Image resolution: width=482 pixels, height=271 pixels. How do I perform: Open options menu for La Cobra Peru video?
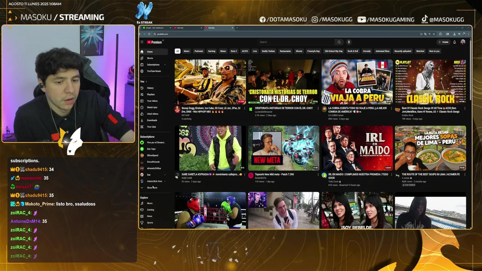pos(391,108)
